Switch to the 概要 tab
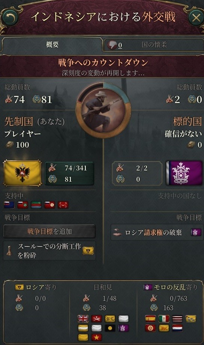Image resolution: width=204 pixels, height=345 pixels. tap(52, 45)
